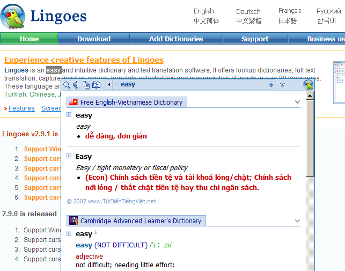The image size is (345, 271).
Task: Switch site language to Русский
Action: point(328,11)
